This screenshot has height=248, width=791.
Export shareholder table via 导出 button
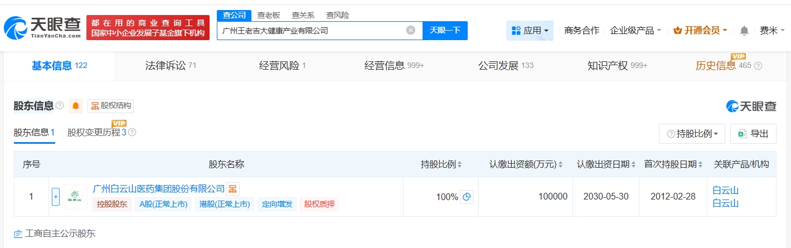pyautogui.click(x=753, y=134)
